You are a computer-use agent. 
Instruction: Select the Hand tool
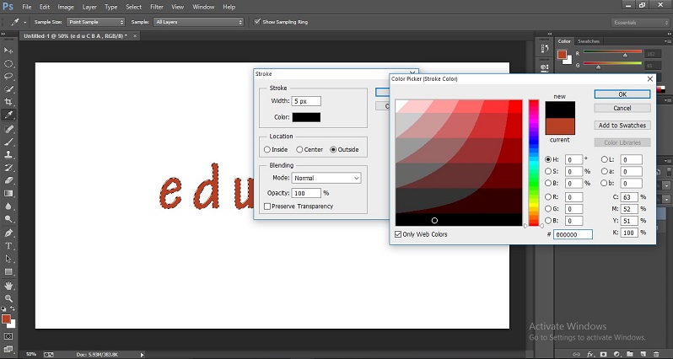coord(8,286)
